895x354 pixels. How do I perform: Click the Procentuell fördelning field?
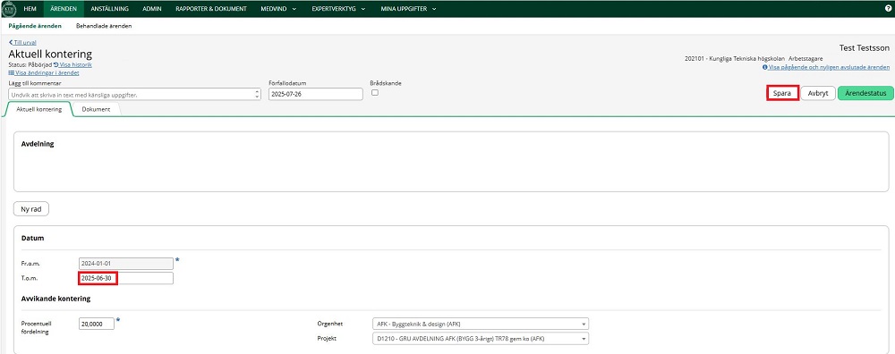tap(97, 324)
